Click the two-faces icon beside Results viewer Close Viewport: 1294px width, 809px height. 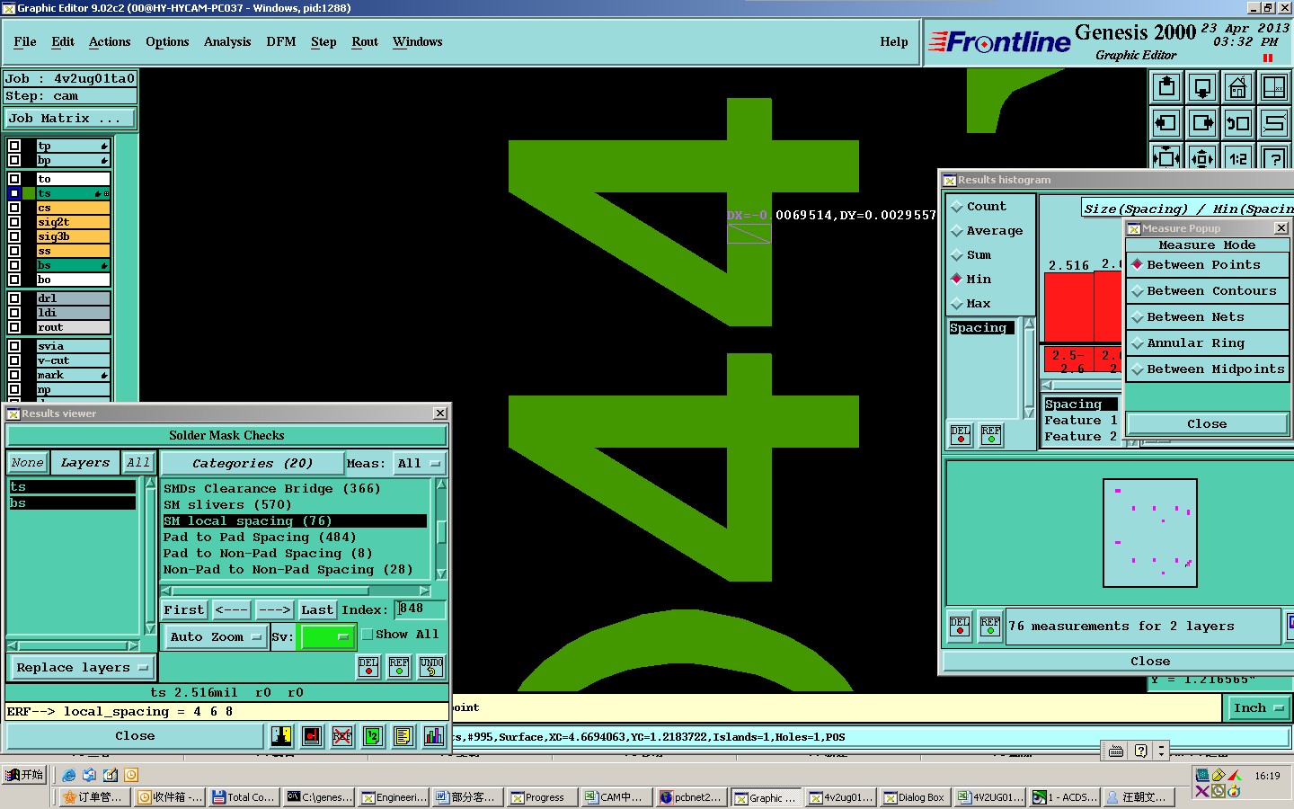(x=281, y=736)
